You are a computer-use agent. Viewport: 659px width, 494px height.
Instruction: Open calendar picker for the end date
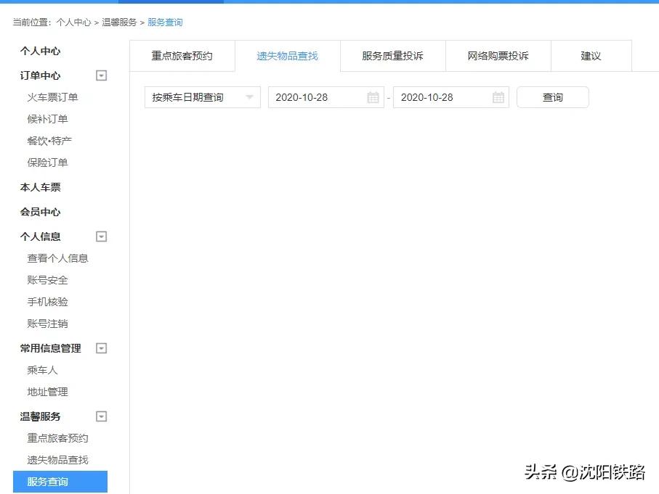point(498,96)
